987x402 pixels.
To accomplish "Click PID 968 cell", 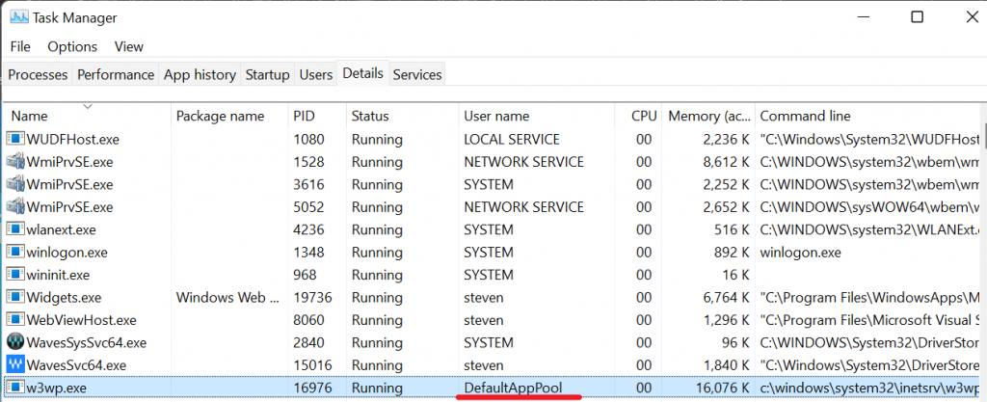I will [305, 275].
